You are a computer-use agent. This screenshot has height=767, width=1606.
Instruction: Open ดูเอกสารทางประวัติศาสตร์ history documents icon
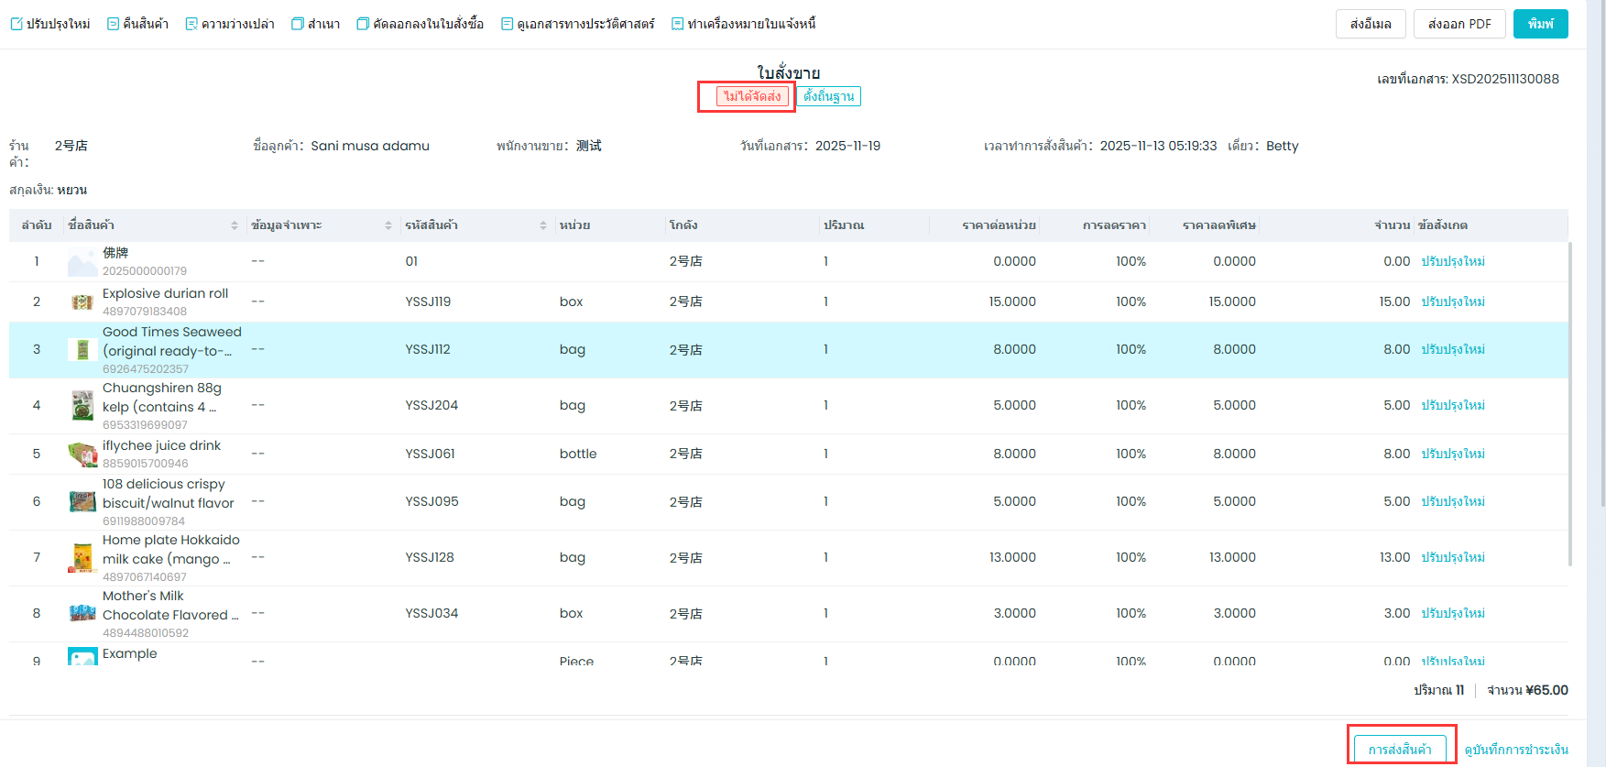pyautogui.click(x=507, y=24)
